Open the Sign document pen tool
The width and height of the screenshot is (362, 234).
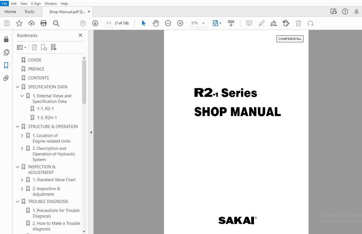274,23
